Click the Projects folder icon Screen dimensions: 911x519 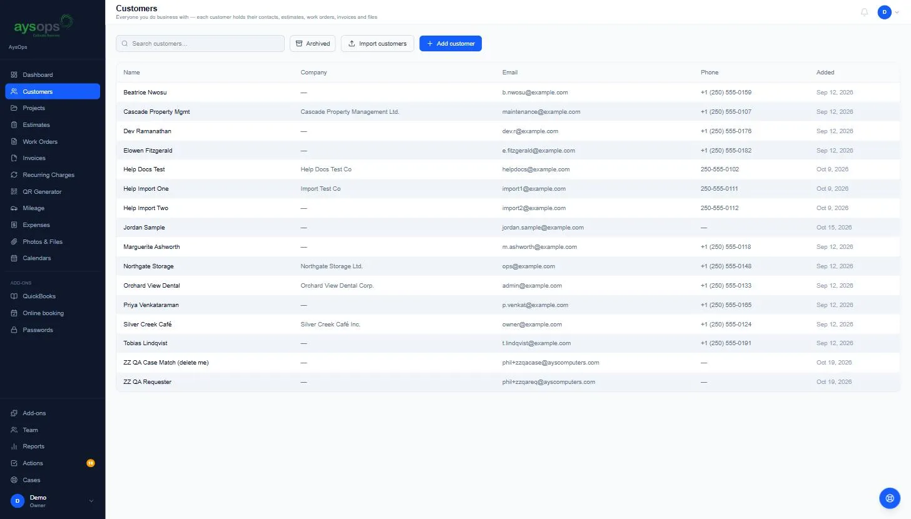click(x=14, y=108)
